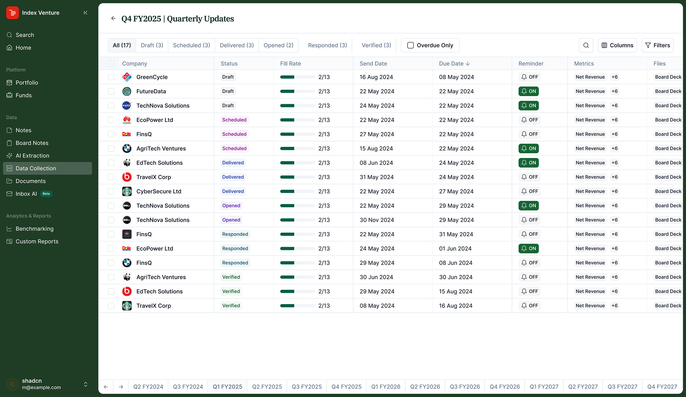Image resolution: width=686 pixels, height=397 pixels.
Task: Click the GreenCycle company logo
Action: point(127,77)
